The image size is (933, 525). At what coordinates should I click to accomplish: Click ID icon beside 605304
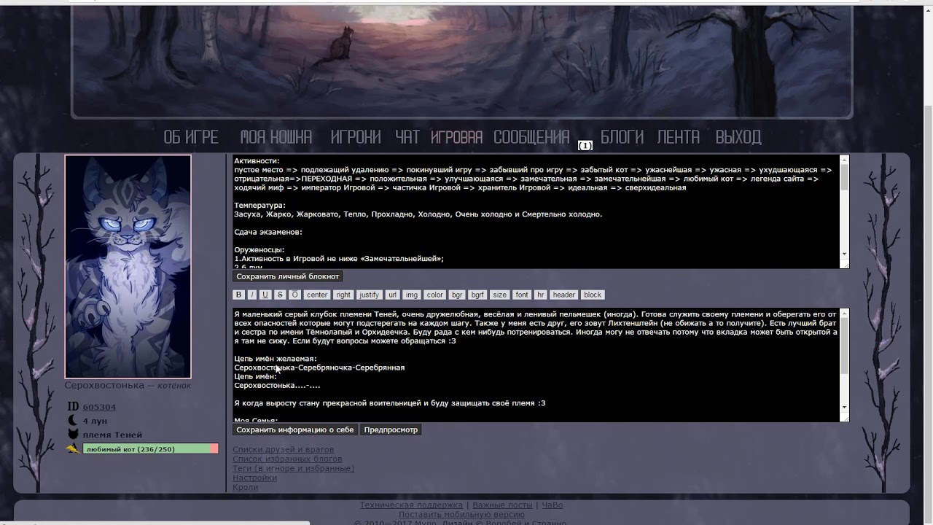(x=73, y=407)
